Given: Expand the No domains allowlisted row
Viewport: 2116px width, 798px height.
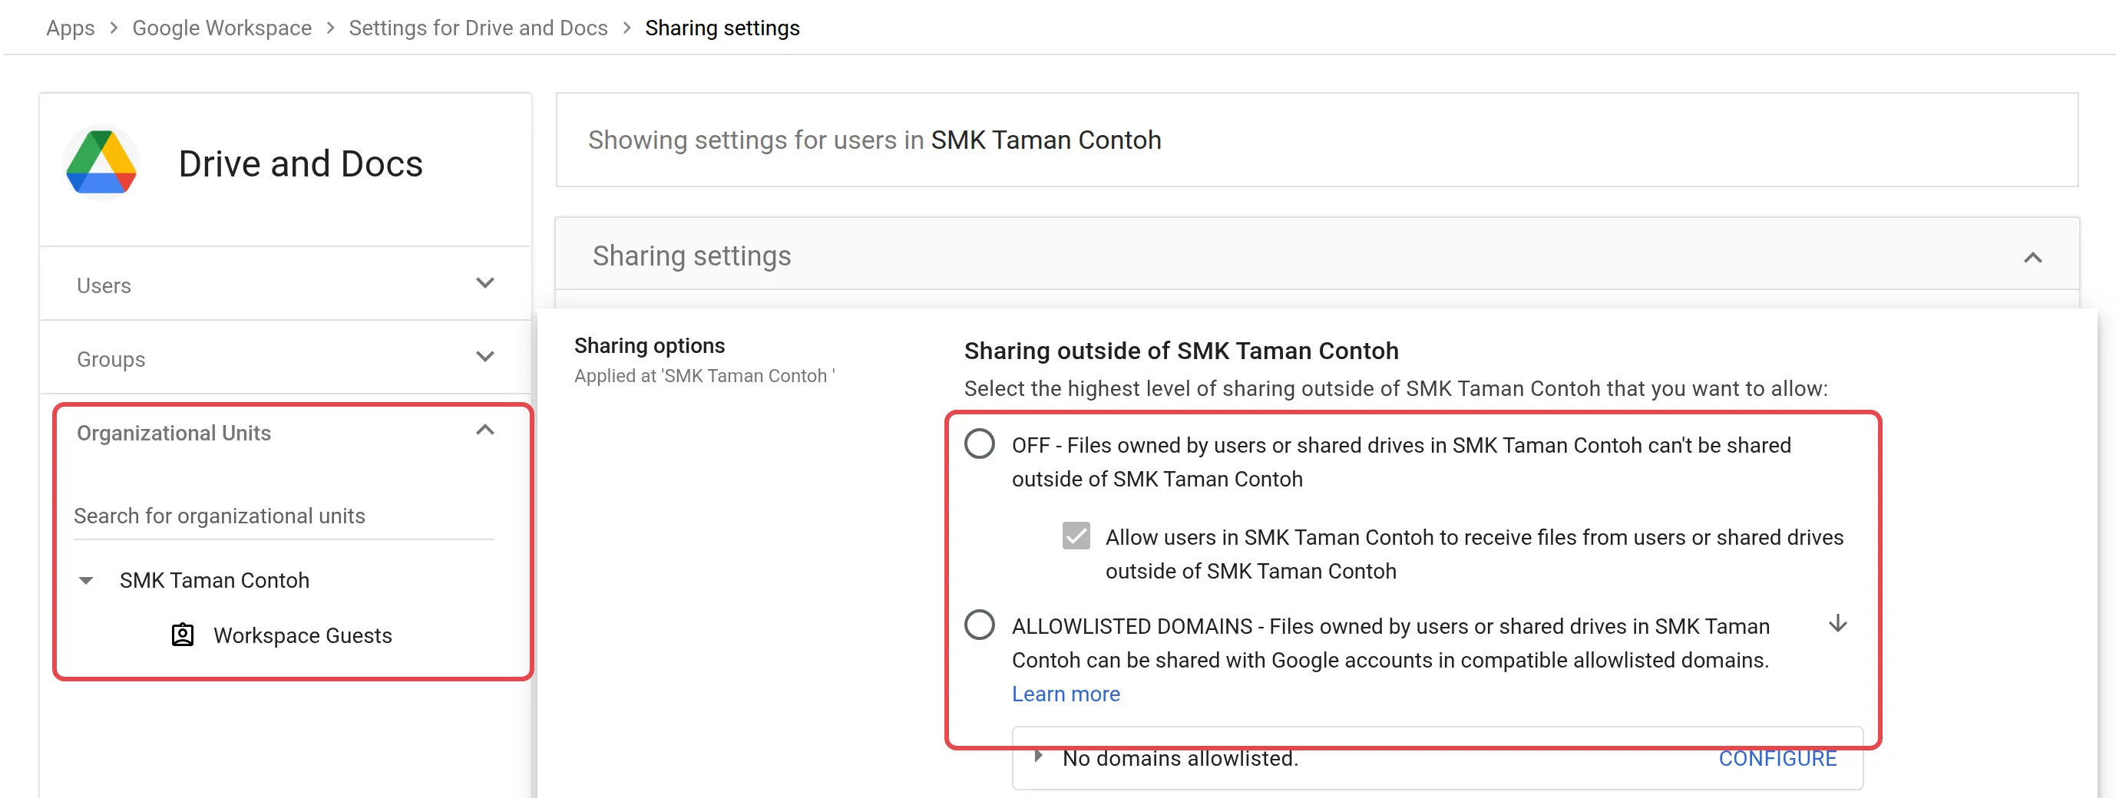Looking at the screenshot, I should [1038, 755].
